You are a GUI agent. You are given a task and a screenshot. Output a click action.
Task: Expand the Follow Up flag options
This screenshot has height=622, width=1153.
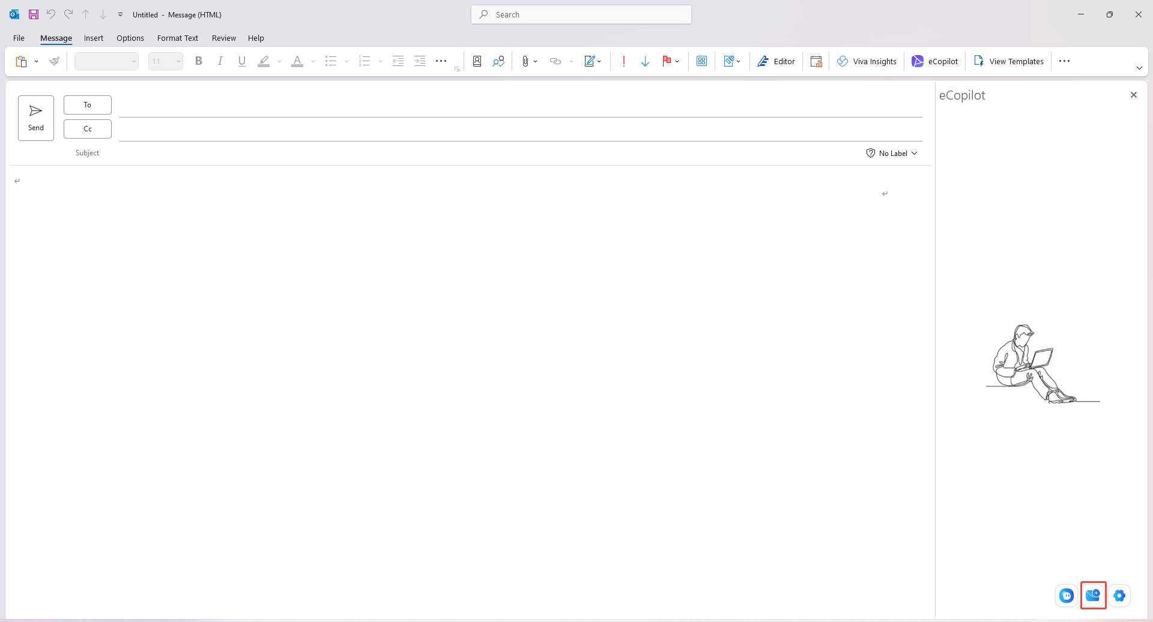pyautogui.click(x=676, y=61)
